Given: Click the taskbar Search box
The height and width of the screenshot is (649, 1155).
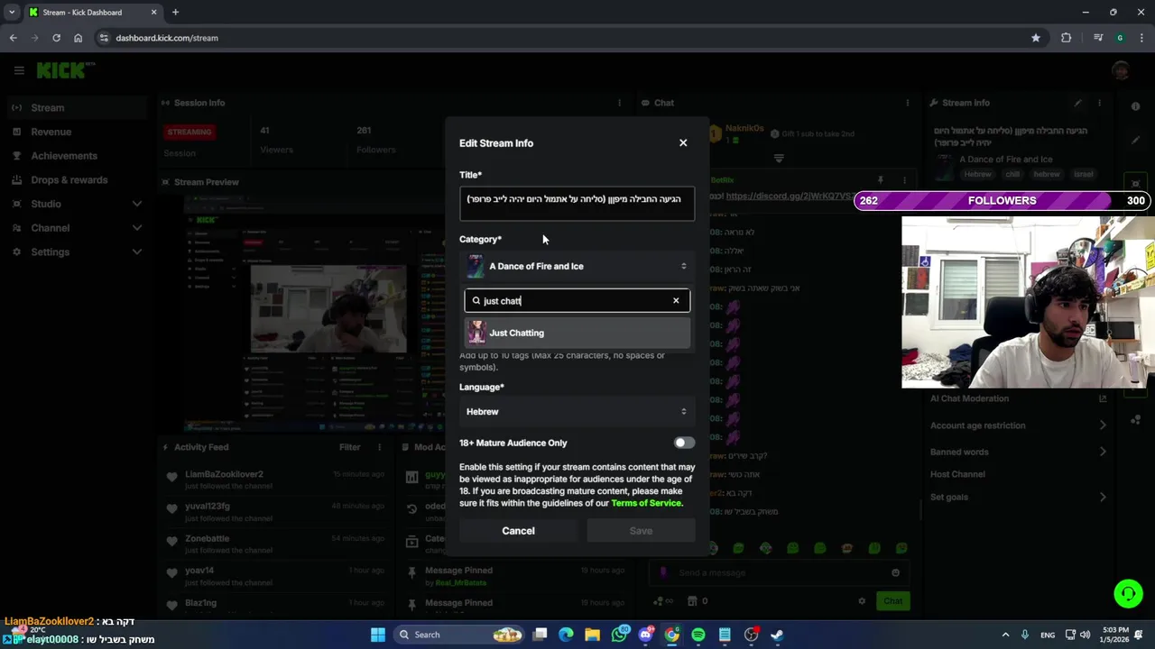Looking at the screenshot, I should (x=460, y=635).
